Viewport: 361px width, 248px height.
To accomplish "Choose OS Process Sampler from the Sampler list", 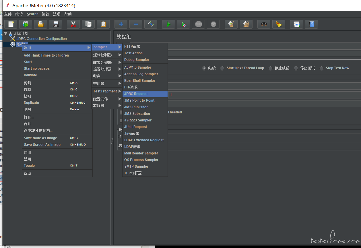I will [145, 160].
